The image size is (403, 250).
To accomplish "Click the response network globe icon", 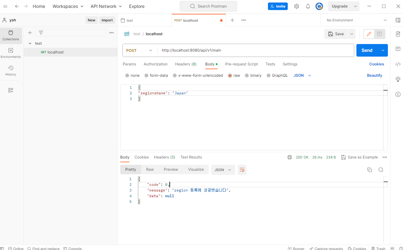I will (290, 157).
